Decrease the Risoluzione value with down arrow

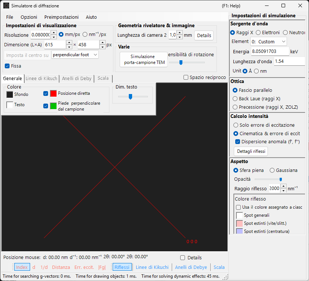[54, 37]
